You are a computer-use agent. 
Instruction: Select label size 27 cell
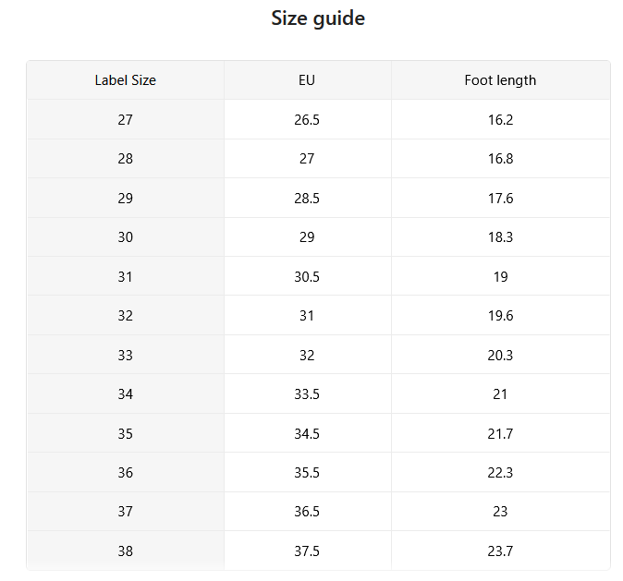[125, 119]
